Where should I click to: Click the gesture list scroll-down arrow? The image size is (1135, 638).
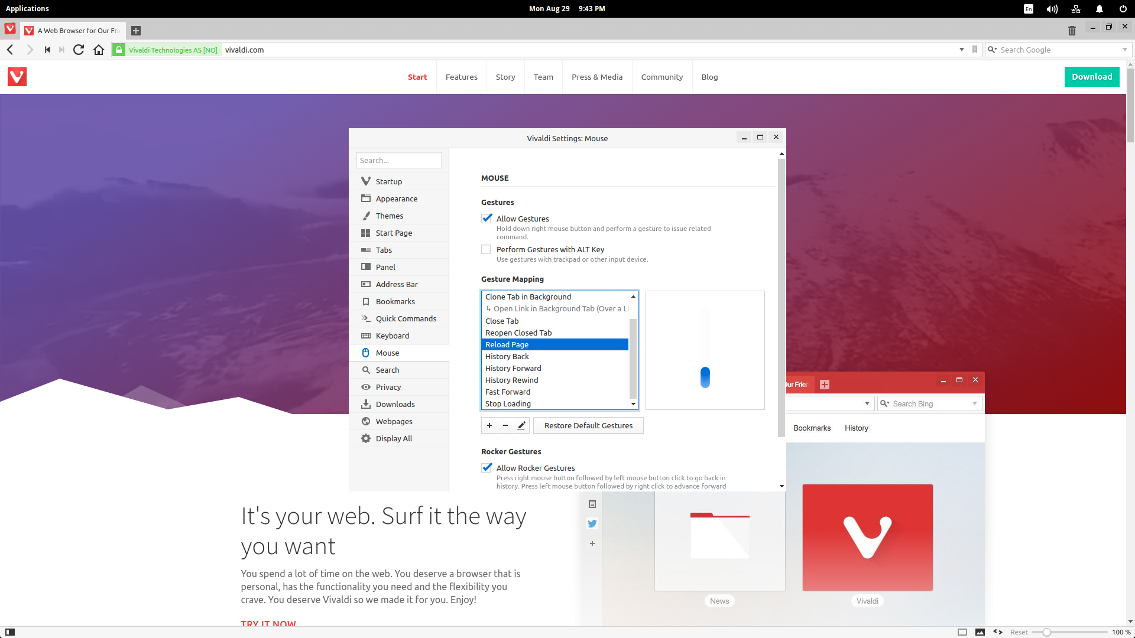633,405
